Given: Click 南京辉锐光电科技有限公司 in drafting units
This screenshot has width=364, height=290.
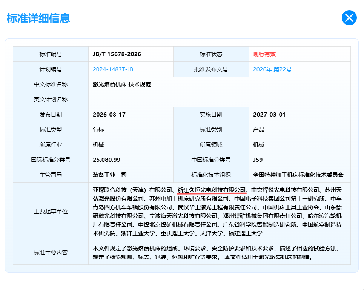Looking at the screenshot, I should tap(285, 190).
